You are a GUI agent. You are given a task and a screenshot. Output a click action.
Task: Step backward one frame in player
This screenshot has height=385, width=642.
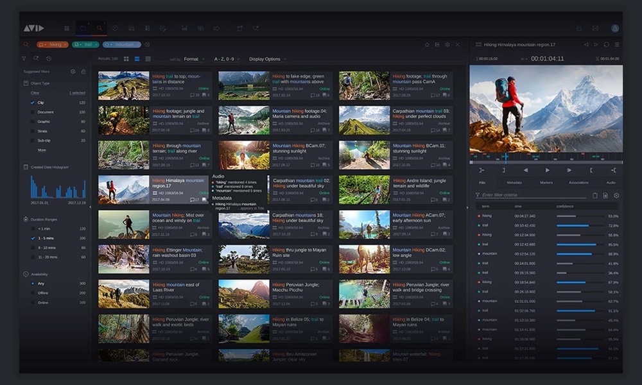[x=526, y=170]
